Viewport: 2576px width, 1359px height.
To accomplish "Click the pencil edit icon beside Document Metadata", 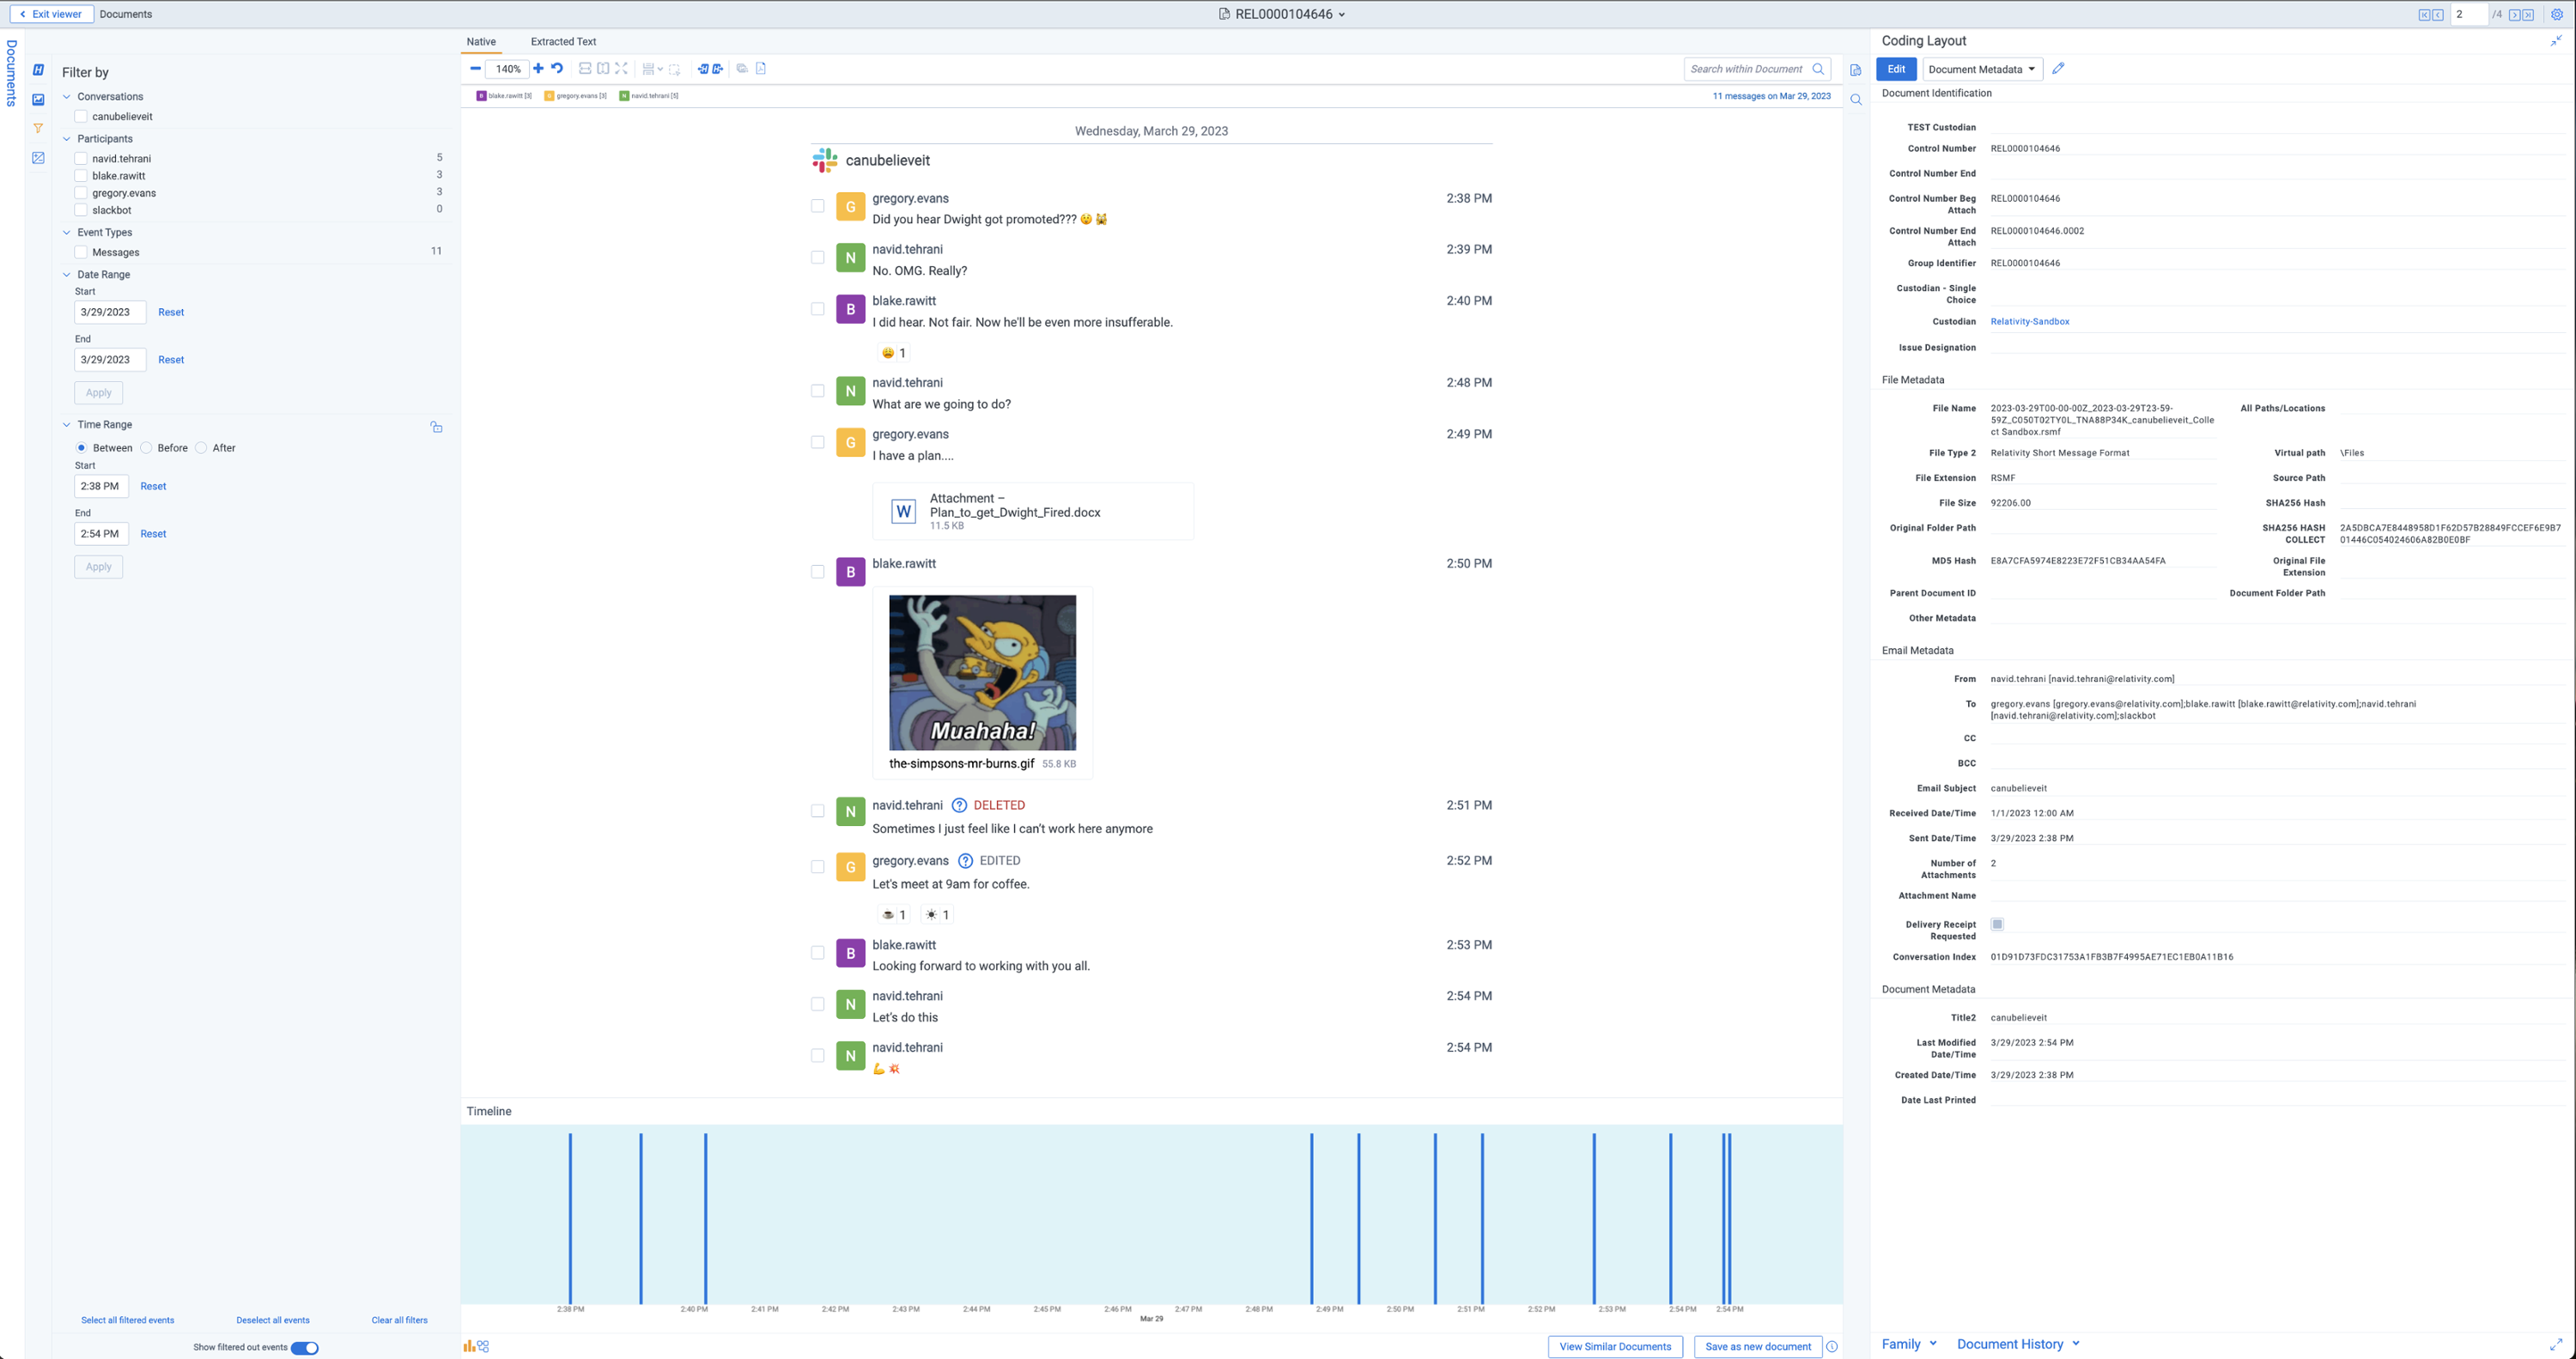I will 2058,68.
